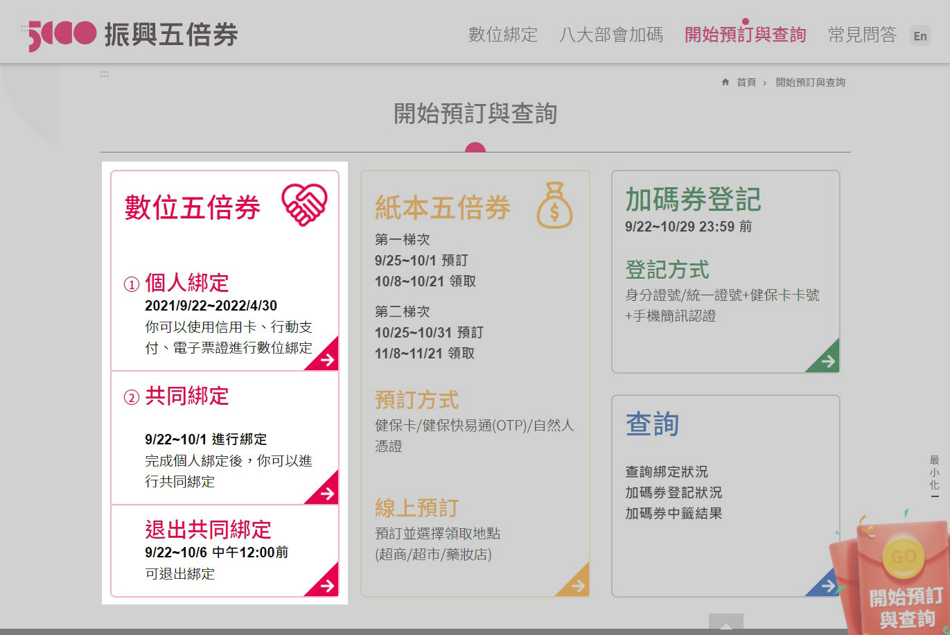The image size is (950, 635).
Task: Click the money bag icon in 紙本五倍券
Action: pyautogui.click(x=554, y=205)
